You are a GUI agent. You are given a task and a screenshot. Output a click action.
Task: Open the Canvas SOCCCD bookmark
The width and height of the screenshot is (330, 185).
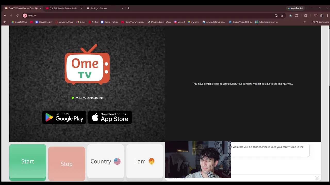point(64,22)
